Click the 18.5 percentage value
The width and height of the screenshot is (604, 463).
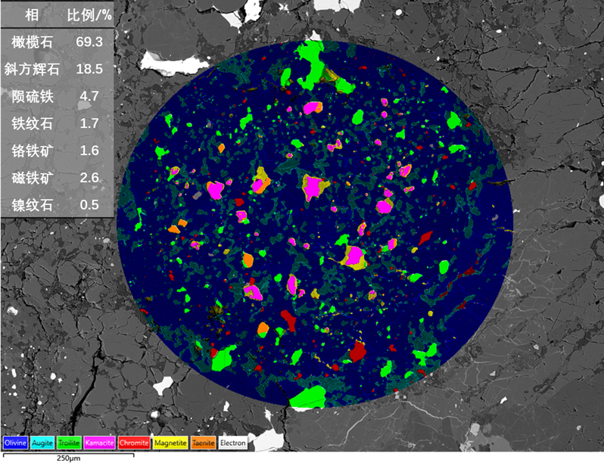click(89, 69)
